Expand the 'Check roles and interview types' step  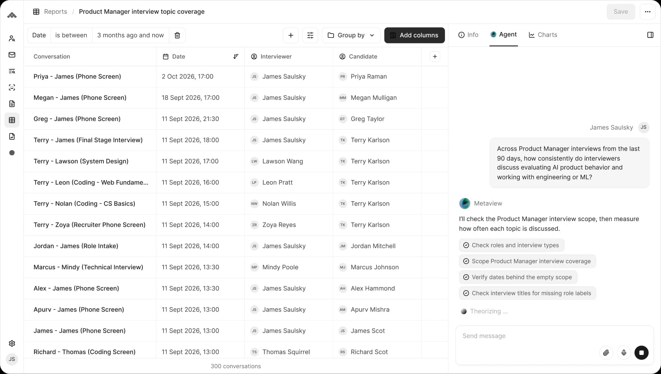coord(512,245)
